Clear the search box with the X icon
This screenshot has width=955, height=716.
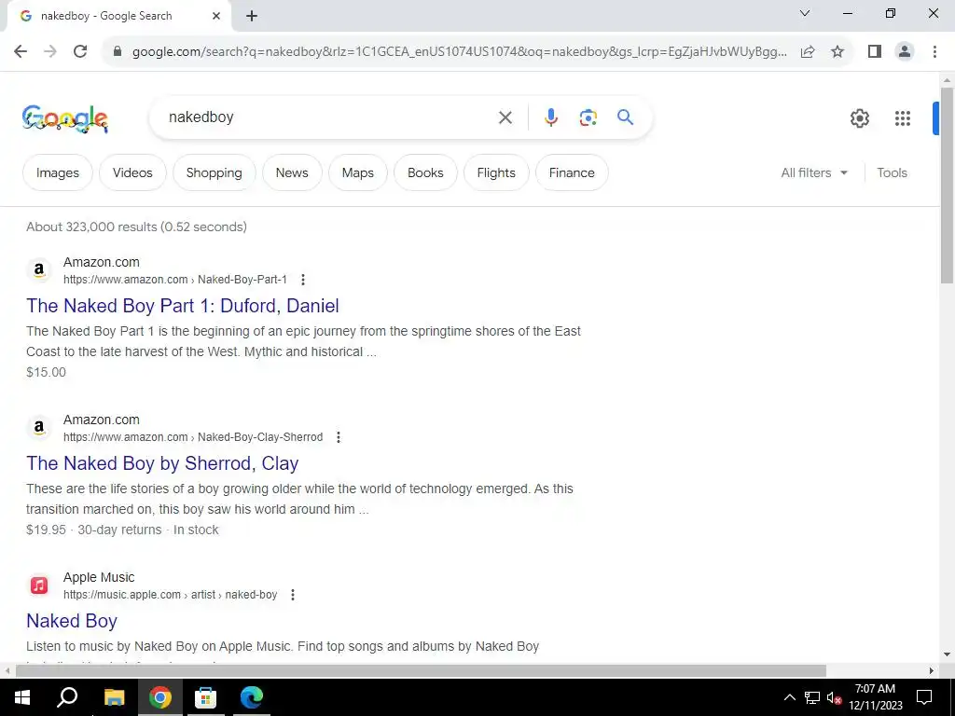tap(505, 117)
